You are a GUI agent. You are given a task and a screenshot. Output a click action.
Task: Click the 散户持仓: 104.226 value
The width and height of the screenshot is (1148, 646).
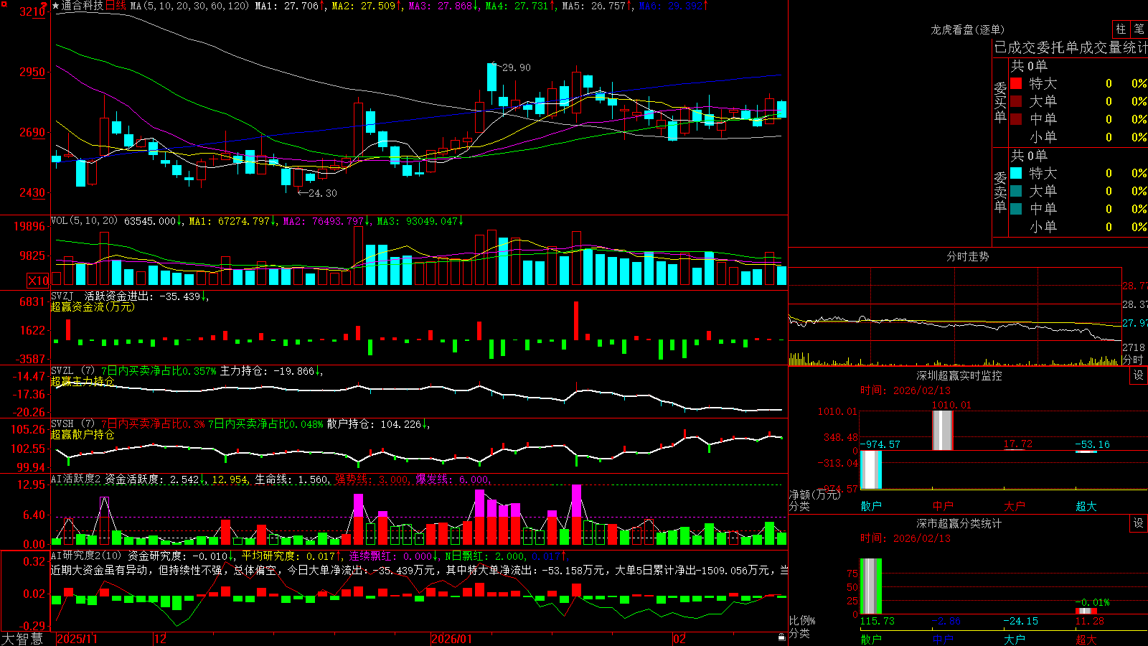pos(375,424)
